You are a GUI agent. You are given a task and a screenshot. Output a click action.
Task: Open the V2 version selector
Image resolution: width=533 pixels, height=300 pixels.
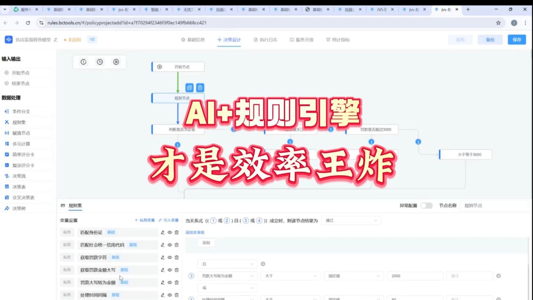pos(92,40)
